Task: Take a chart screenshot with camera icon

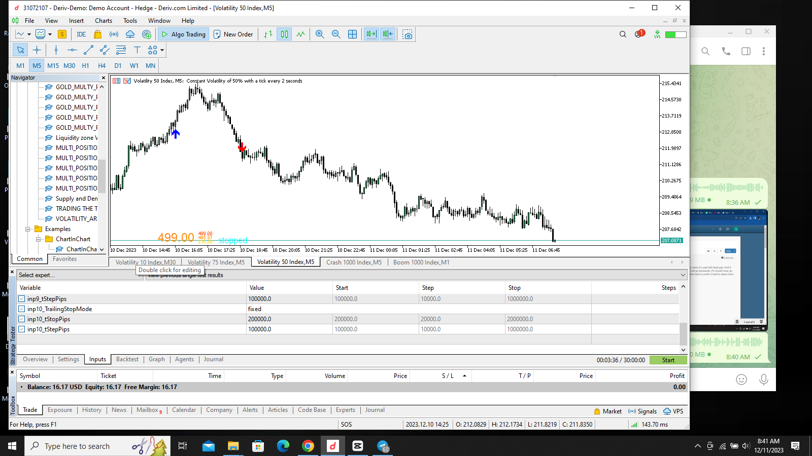Action: click(407, 34)
